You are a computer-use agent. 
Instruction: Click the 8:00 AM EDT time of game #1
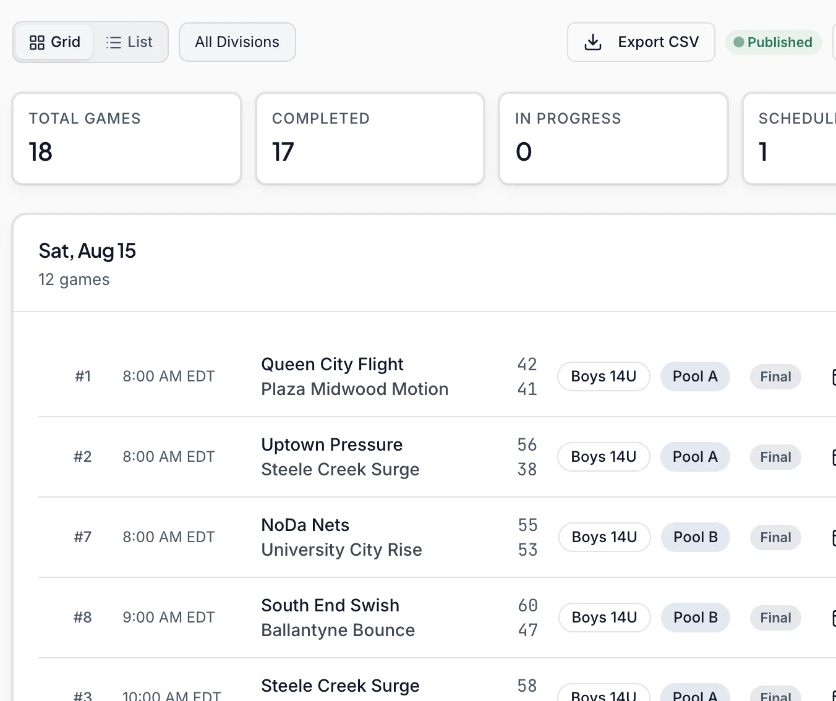(169, 376)
